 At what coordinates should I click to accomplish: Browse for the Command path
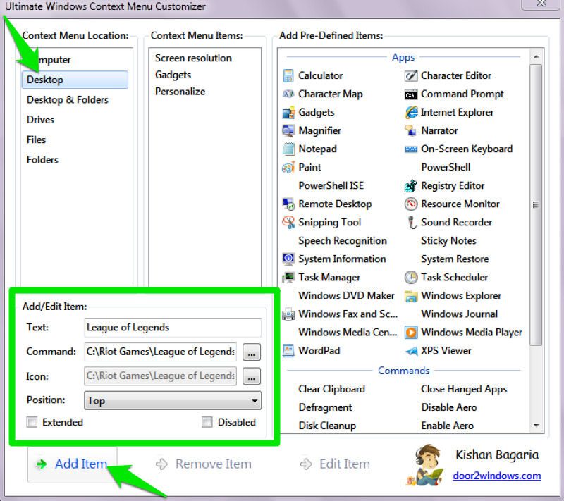tap(252, 352)
